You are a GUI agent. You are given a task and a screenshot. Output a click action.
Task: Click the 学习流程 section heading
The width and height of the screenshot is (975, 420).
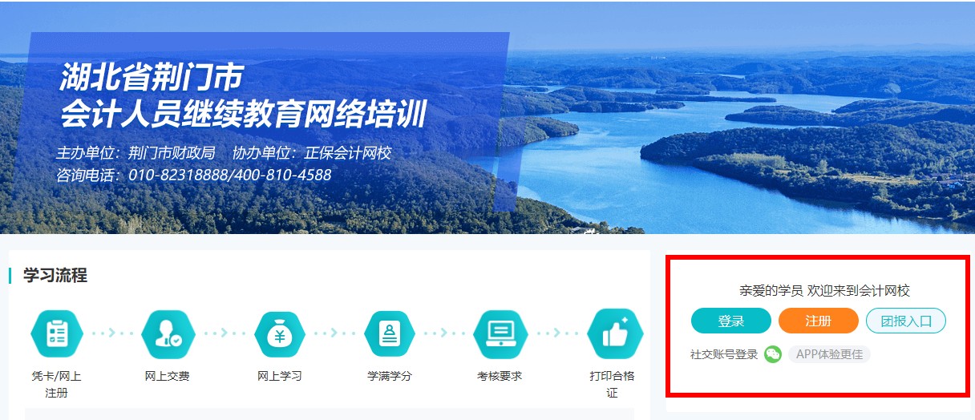pos(55,276)
